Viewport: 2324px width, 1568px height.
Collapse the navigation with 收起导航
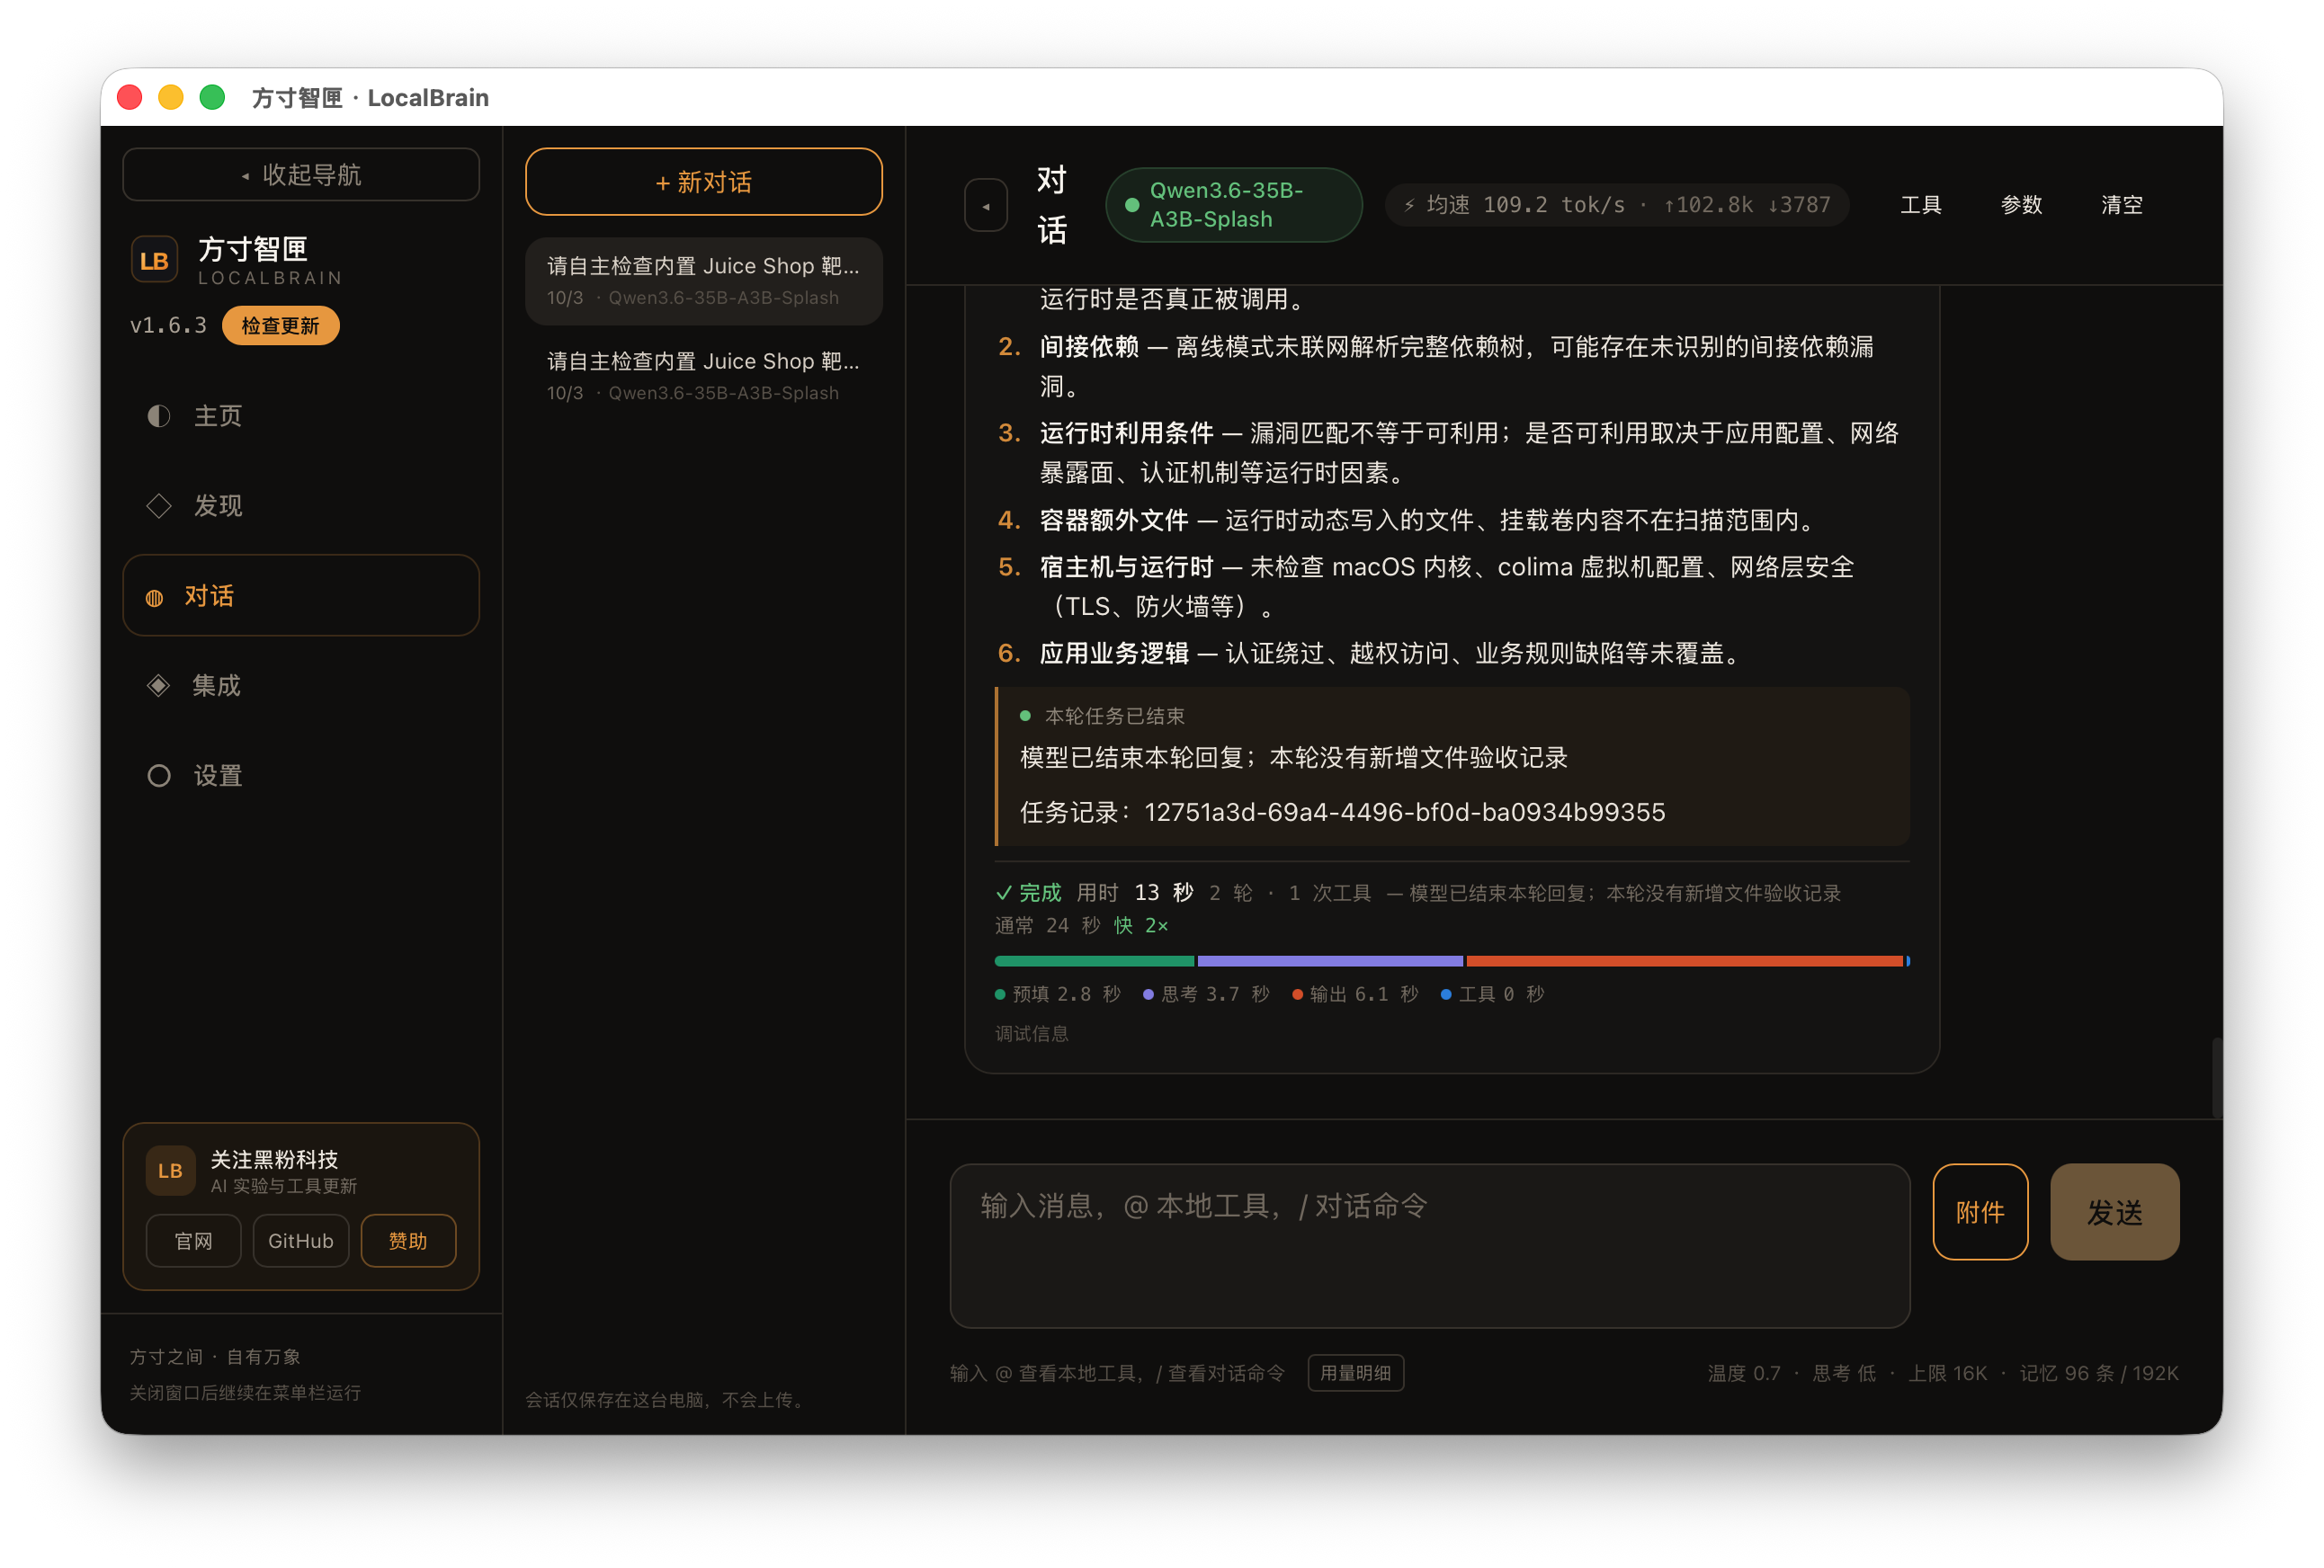[x=301, y=174]
